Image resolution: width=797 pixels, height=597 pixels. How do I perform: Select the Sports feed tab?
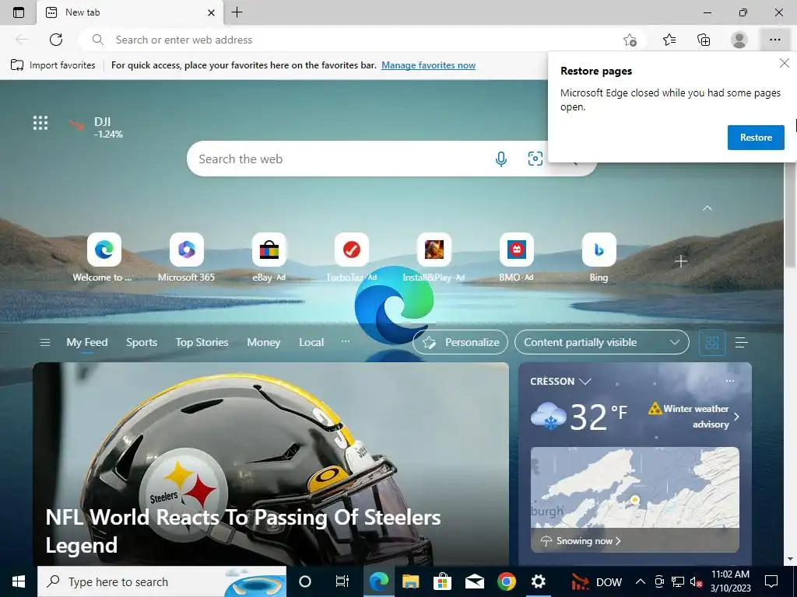[142, 342]
